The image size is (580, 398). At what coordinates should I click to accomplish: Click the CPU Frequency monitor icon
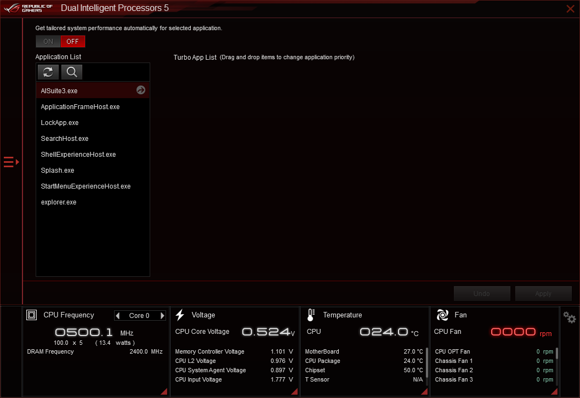coord(31,315)
